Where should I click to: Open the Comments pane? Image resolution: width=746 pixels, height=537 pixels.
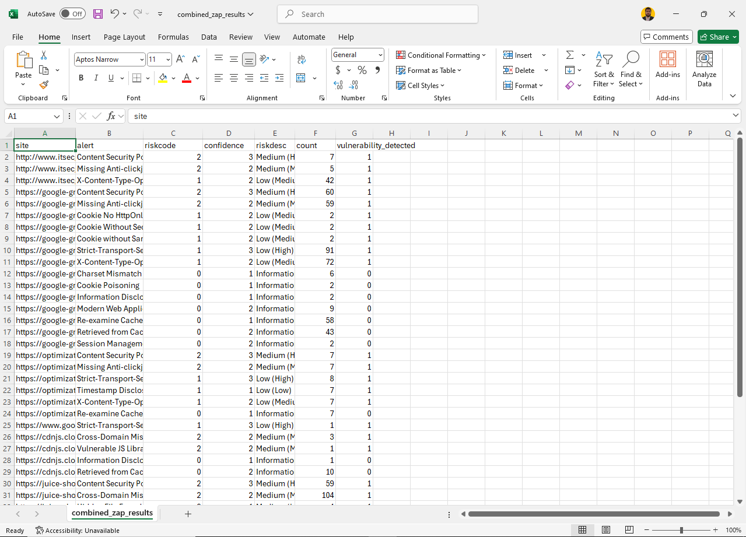point(667,37)
